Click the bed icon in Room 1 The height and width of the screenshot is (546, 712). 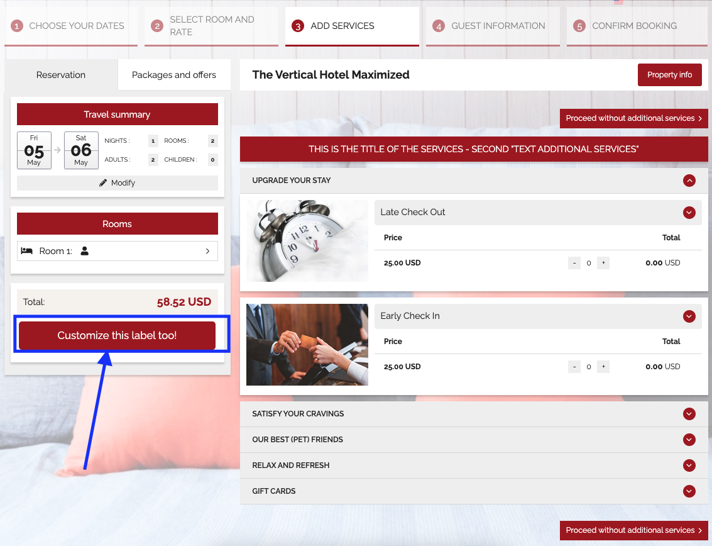coord(27,251)
